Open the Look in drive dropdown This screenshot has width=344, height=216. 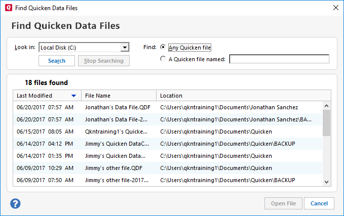pos(124,48)
